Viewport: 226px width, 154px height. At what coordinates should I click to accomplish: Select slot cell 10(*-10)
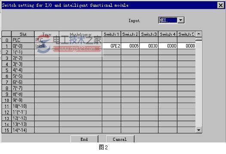23,106
